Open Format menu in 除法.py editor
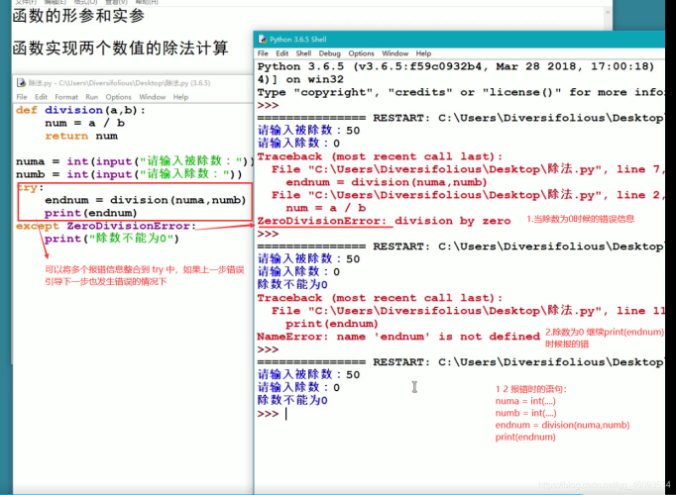The width and height of the screenshot is (676, 495). pos(66,97)
